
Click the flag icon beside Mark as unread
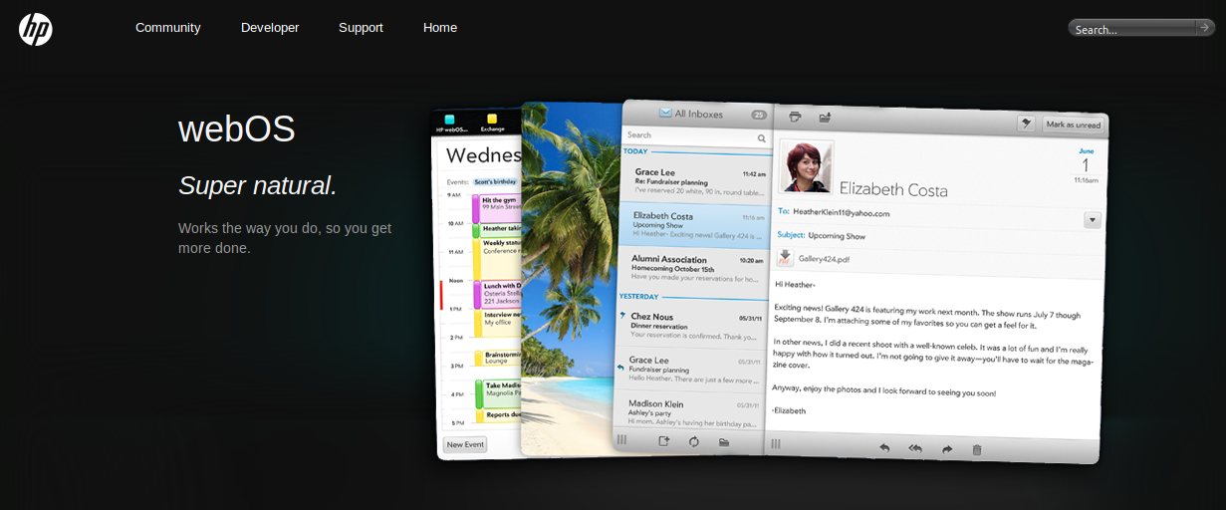[1026, 123]
